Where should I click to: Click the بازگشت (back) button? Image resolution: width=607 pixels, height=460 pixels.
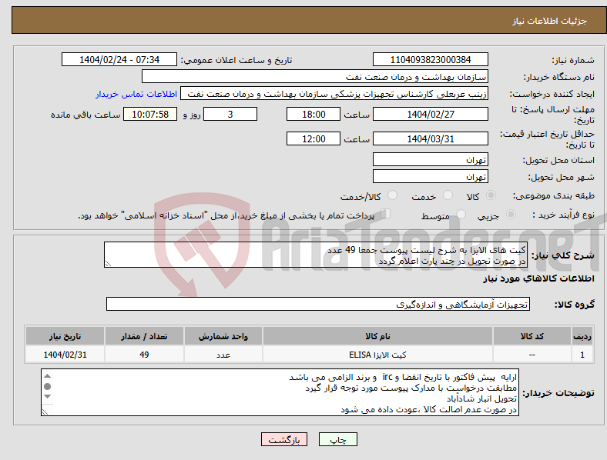click(x=284, y=439)
